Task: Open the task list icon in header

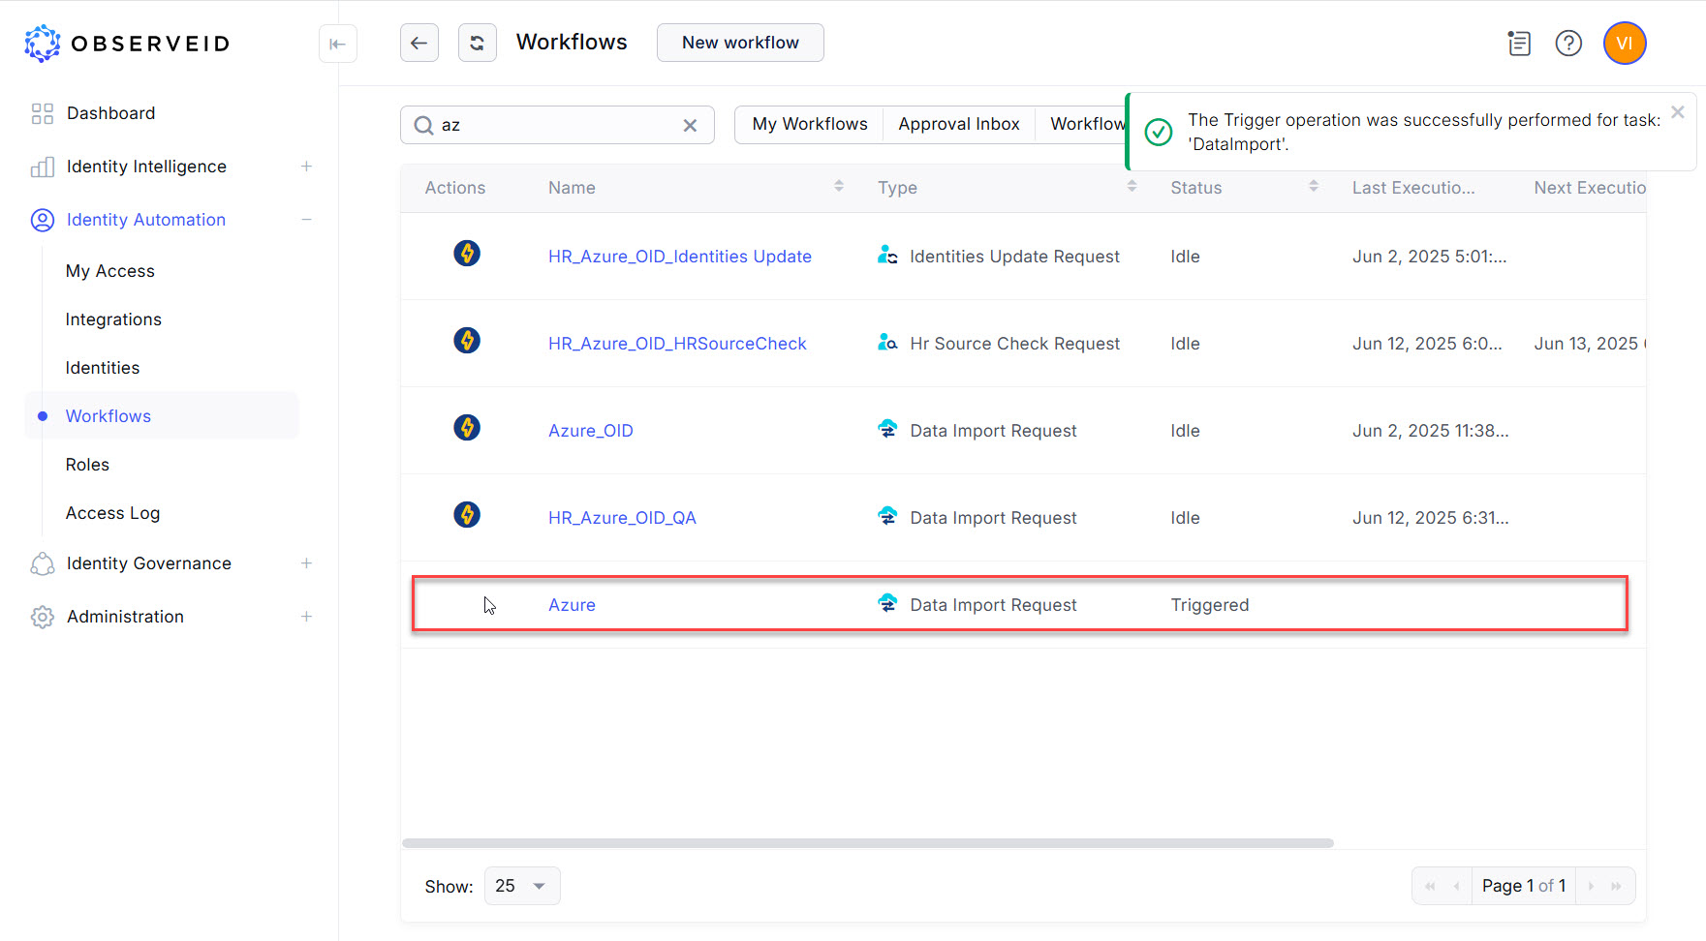Action: coord(1519,44)
